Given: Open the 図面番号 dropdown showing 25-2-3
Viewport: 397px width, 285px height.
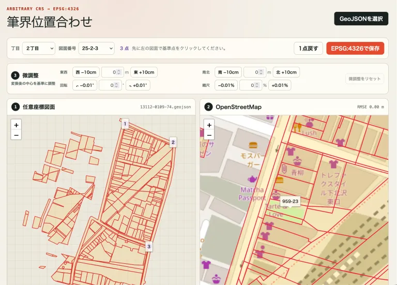Looking at the screenshot, I should click(97, 49).
